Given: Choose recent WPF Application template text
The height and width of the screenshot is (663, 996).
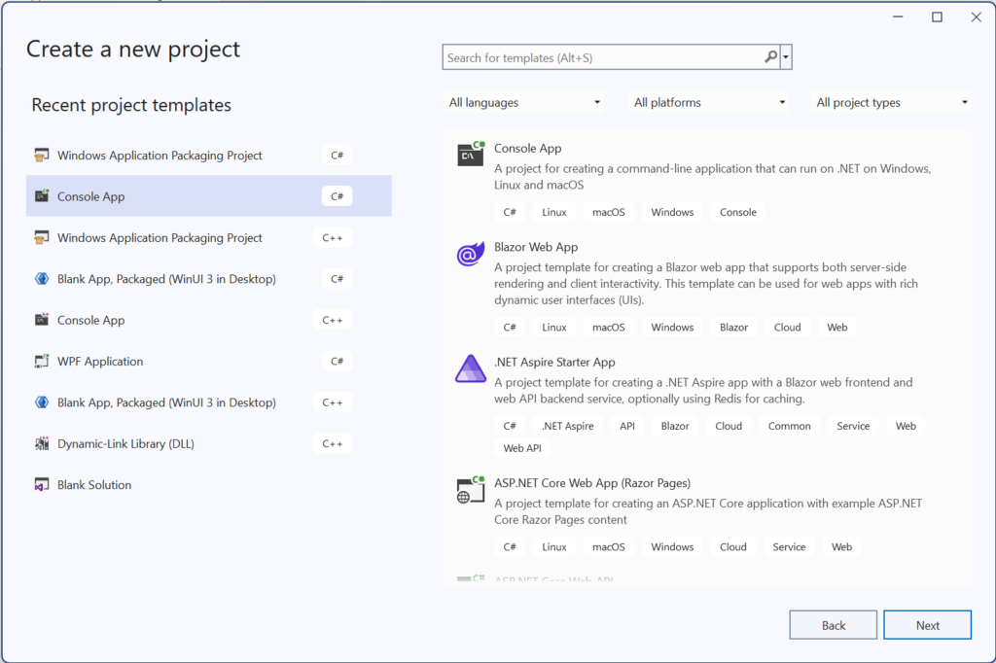Looking at the screenshot, I should [x=100, y=362].
